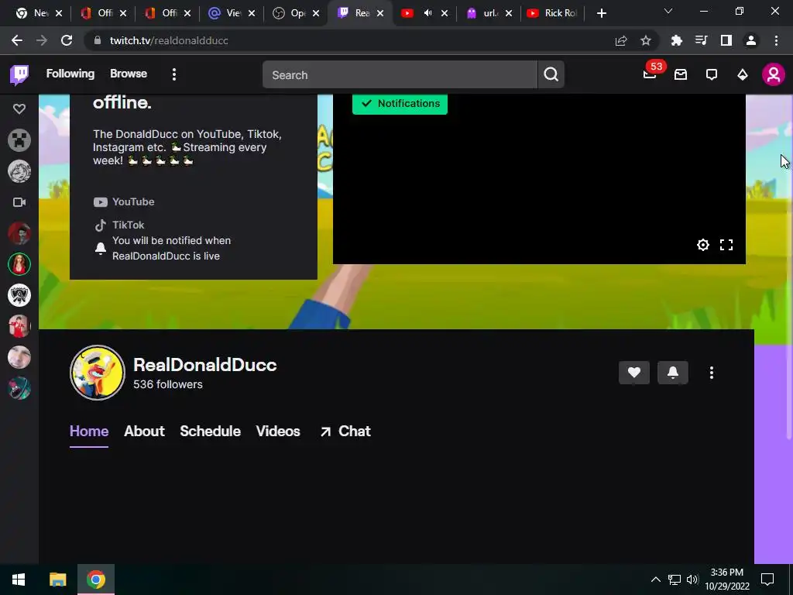The height and width of the screenshot is (595, 793).
Task: Click the followed channels heart icon in sidebar
Action: 19,108
